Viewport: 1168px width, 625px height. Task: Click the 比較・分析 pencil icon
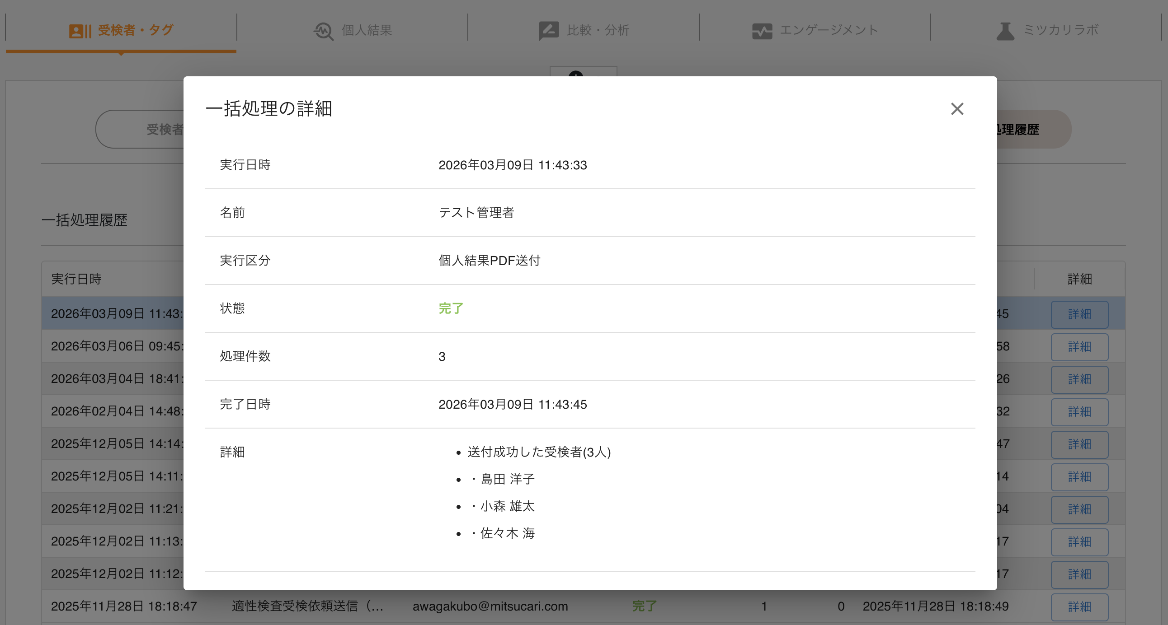tap(548, 30)
